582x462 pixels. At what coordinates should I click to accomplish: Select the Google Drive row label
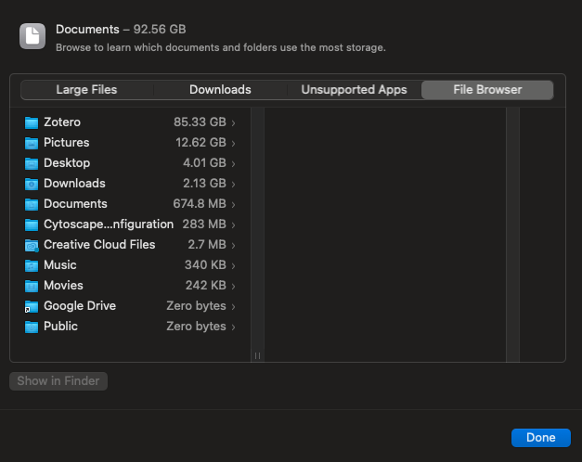(x=80, y=306)
